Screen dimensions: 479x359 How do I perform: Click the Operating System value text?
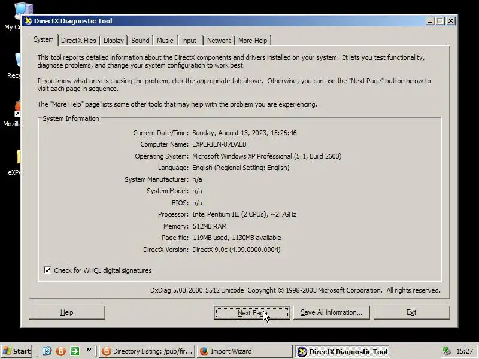click(266, 156)
